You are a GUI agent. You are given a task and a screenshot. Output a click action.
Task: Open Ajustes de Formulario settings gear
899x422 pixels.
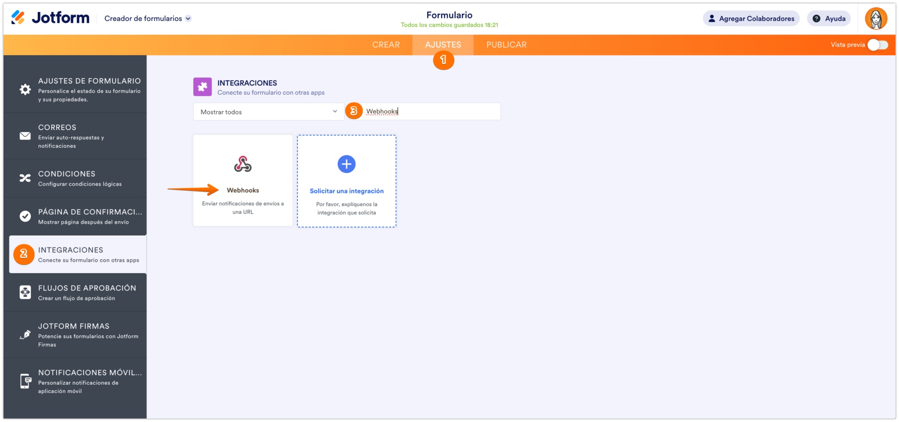click(25, 89)
